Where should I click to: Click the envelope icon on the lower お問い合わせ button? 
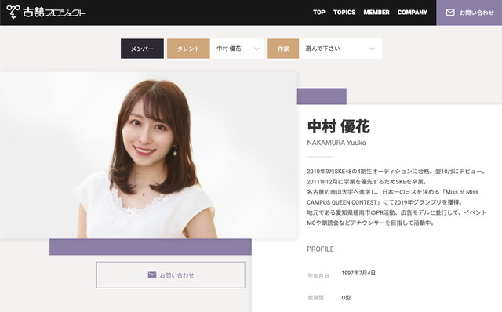[x=152, y=275]
